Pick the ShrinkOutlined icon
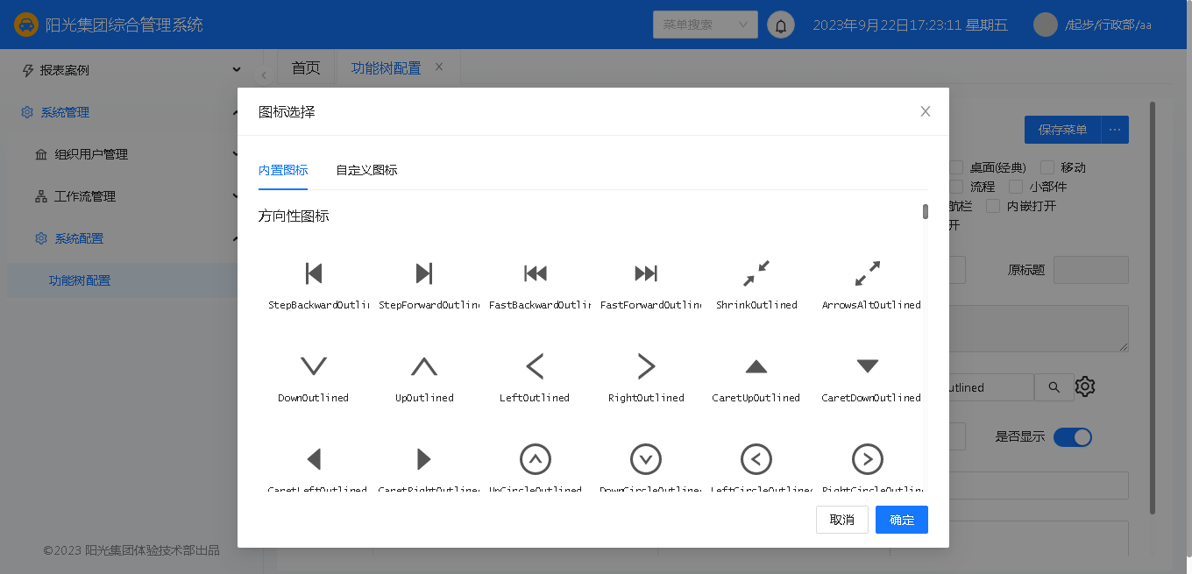 pyautogui.click(x=756, y=274)
